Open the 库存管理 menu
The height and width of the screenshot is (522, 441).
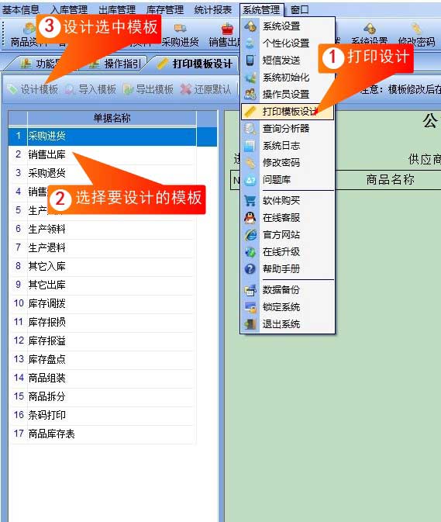[x=165, y=9]
